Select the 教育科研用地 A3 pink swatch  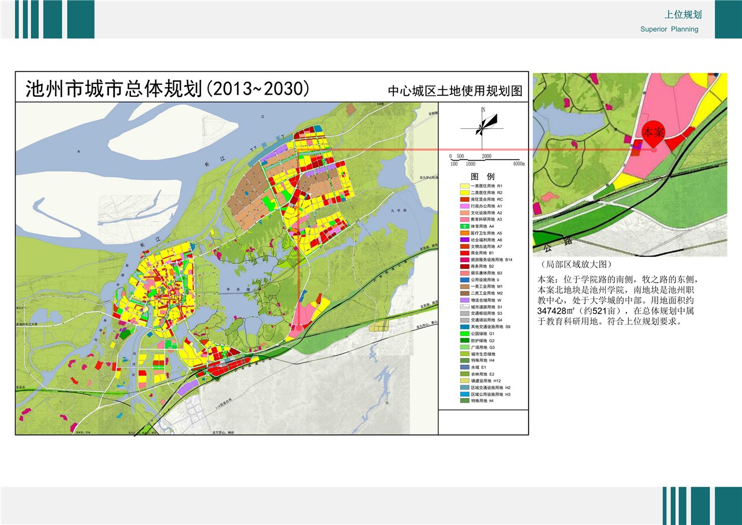click(464, 219)
